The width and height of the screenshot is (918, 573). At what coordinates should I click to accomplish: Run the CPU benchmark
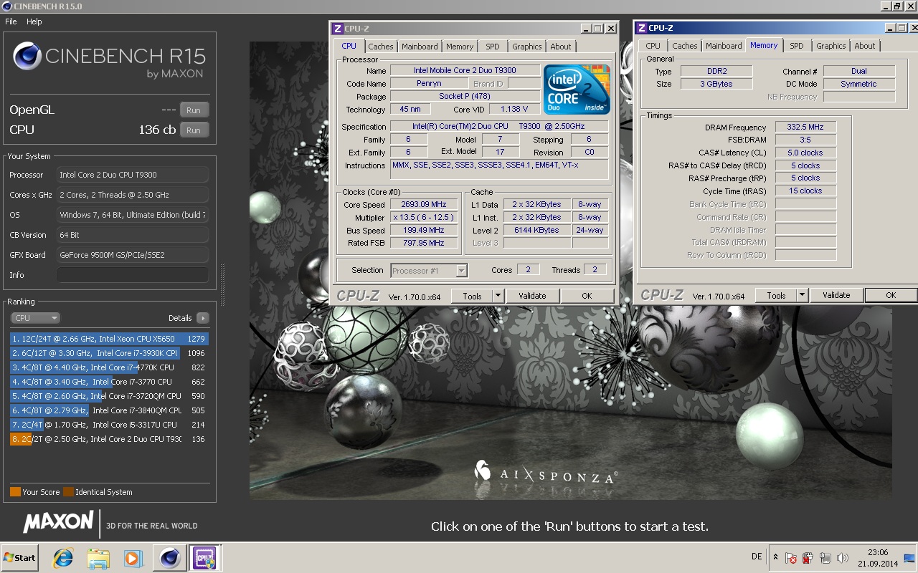194,130
